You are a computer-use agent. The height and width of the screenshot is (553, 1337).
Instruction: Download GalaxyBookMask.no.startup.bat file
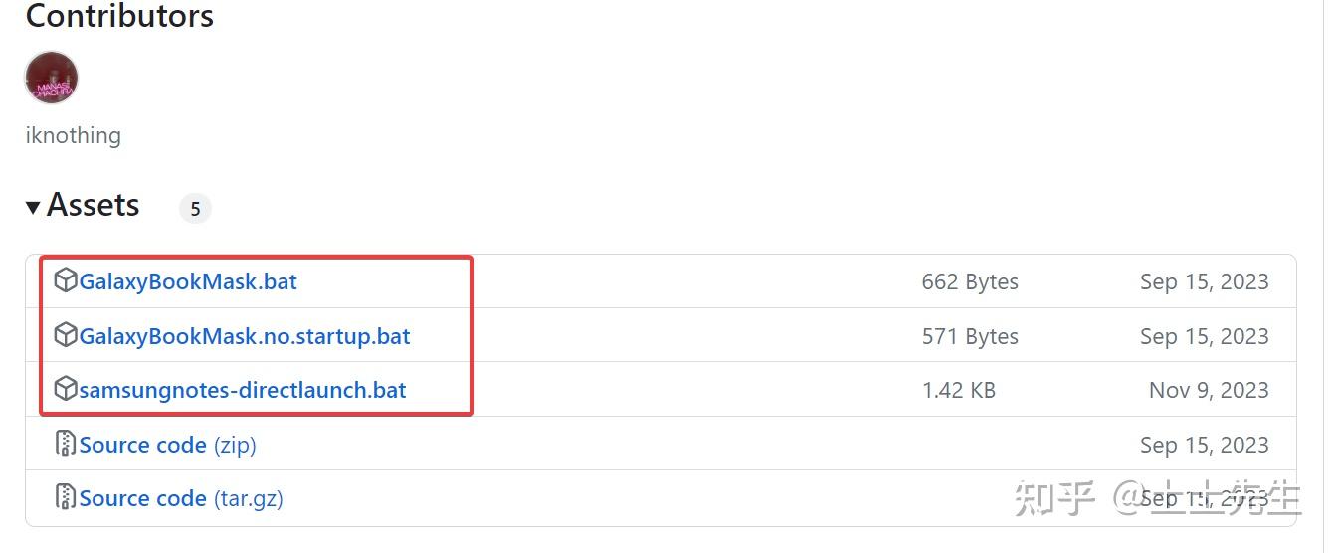pos(245,336)
